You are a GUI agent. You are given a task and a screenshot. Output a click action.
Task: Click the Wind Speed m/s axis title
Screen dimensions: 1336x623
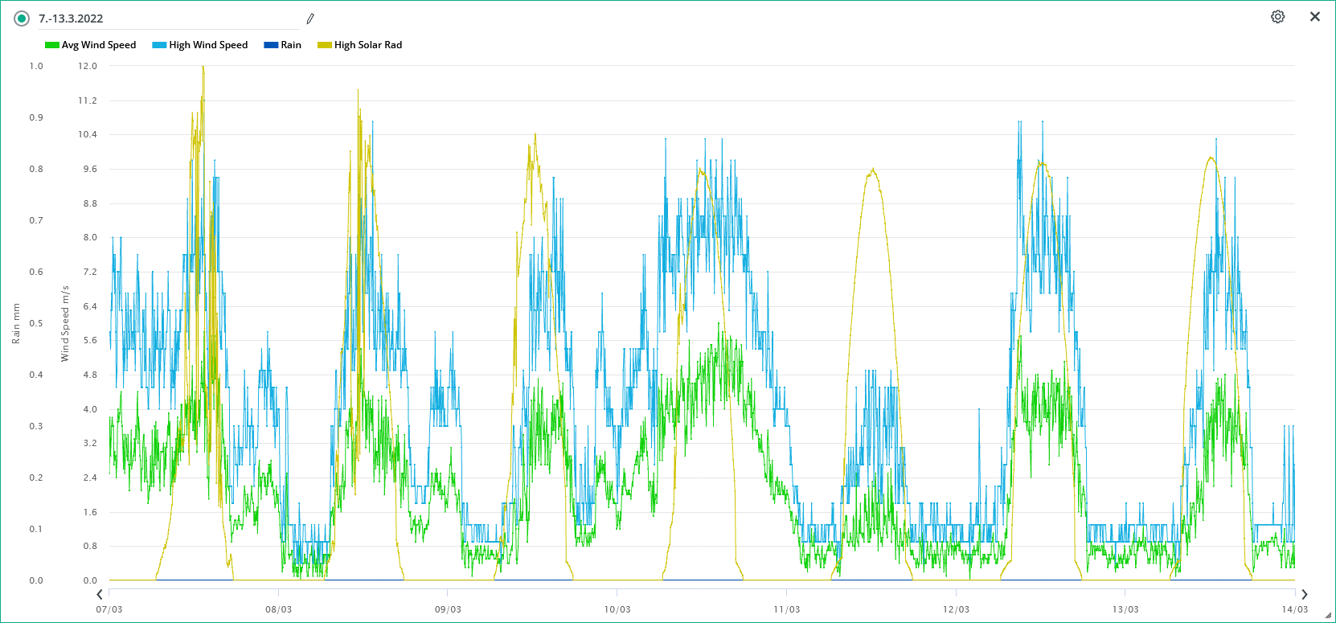pos(65,323)
